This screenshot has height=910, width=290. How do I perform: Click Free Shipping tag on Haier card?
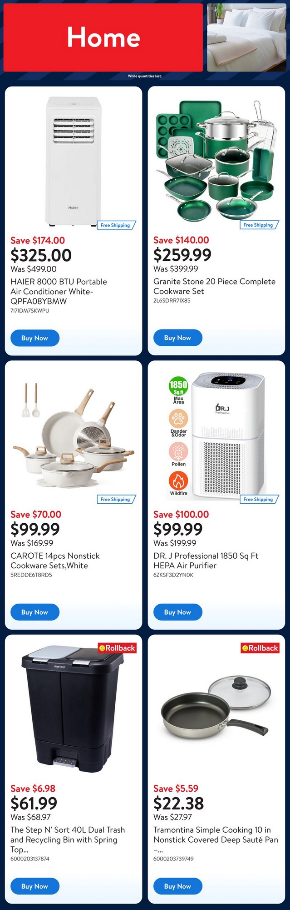[x=116, y=225]
